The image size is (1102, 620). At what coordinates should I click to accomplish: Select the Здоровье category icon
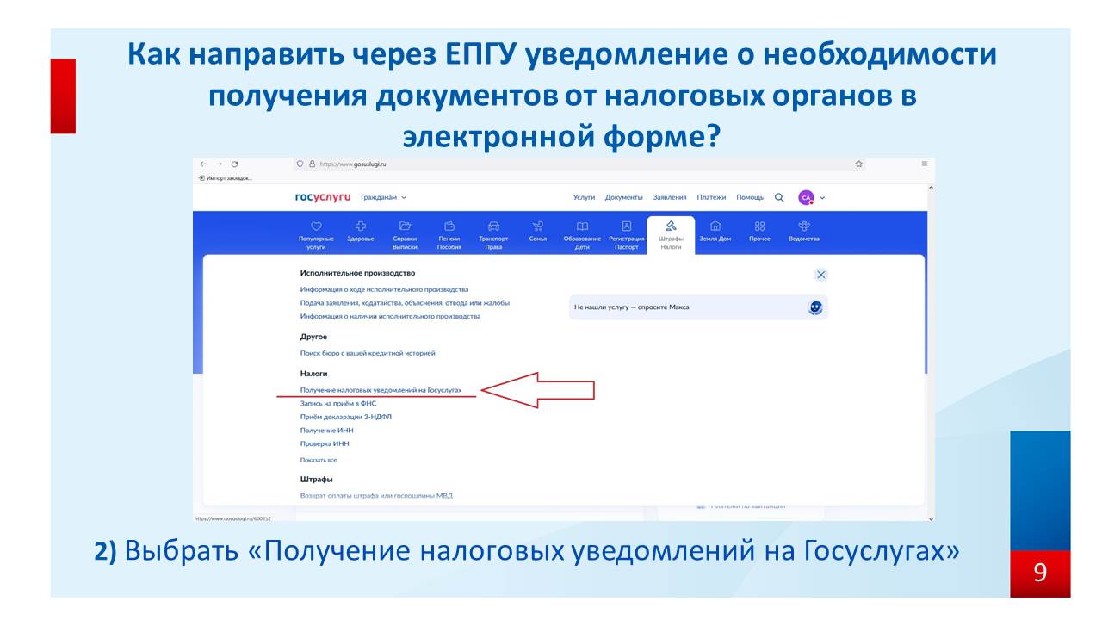pos(361,232)
